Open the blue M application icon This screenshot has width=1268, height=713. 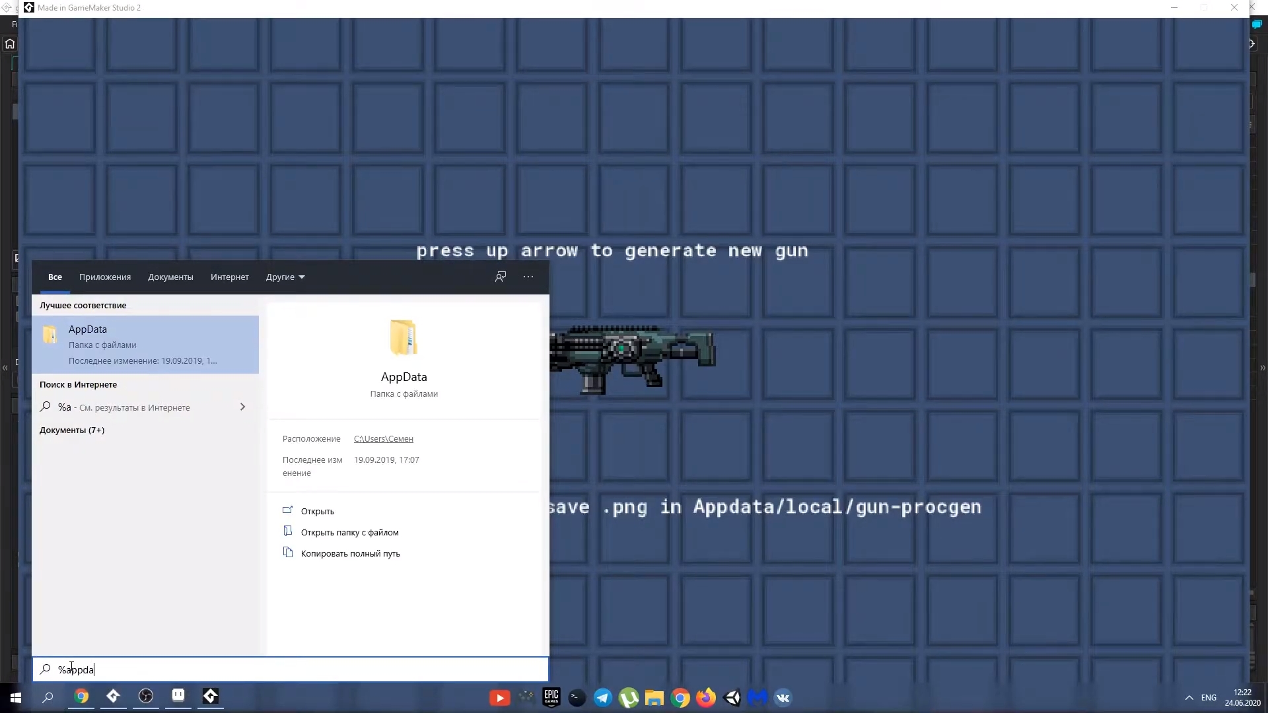pos(757,698)
